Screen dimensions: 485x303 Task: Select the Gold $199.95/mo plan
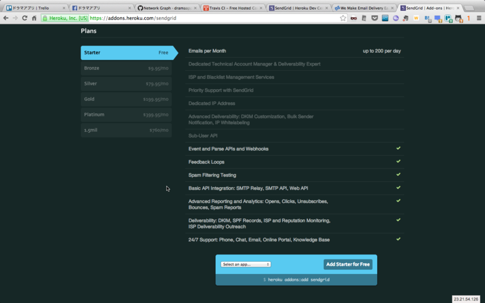[x=126, y=99]
